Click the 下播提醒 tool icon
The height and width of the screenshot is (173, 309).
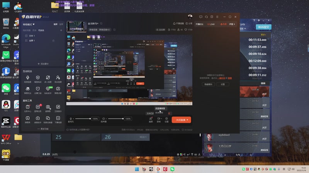(58, 118)
